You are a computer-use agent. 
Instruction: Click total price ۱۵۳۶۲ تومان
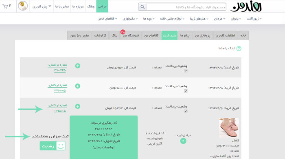[x=121, y=108]
